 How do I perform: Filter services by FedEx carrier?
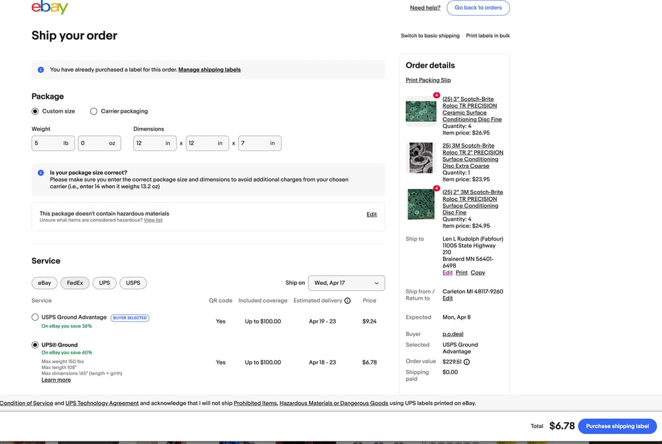click(x=75, y=283)
